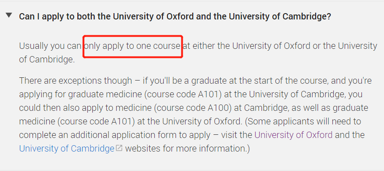
Task: Collapse the Oxford and Cambridge question triangle
Action: [9, 15]
